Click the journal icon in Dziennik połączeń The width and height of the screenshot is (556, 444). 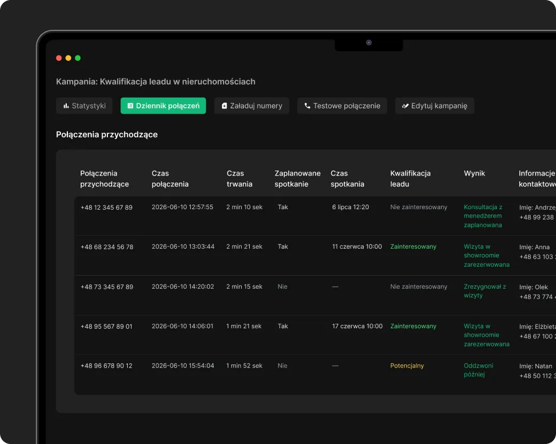(x=130, y=106)
